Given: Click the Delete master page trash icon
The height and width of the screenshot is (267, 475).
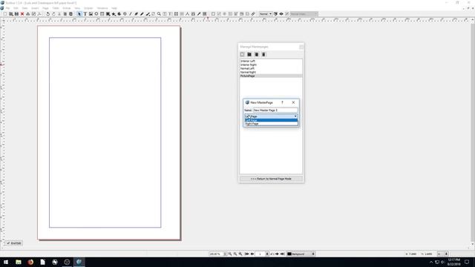Looking at the screenshot, I should coord(263,54).
